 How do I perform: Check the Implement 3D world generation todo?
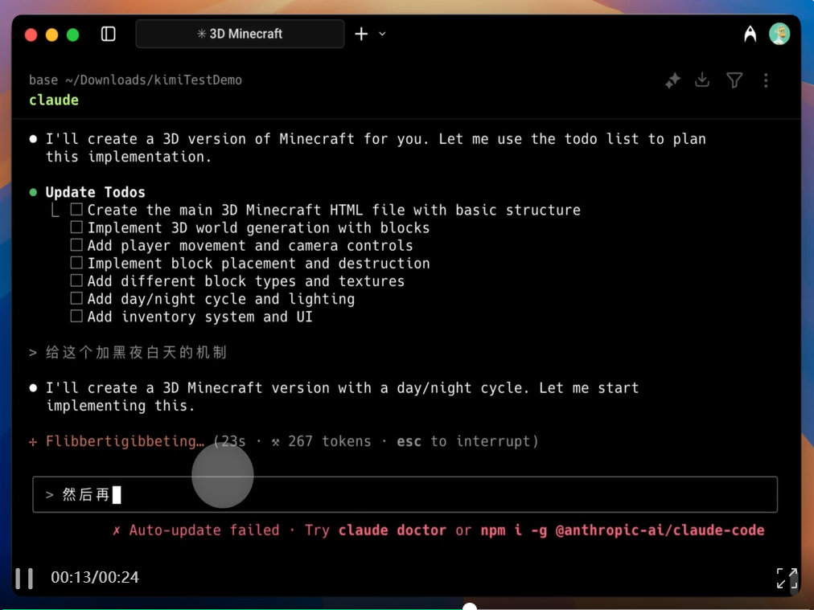point(76,227)
